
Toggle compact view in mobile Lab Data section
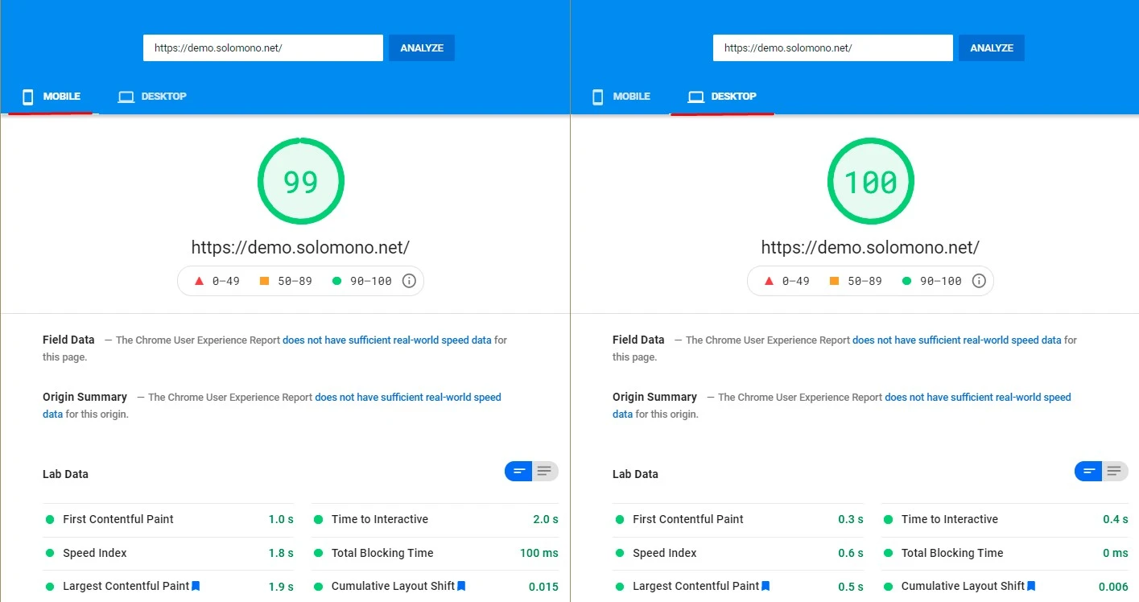point(519,471)
